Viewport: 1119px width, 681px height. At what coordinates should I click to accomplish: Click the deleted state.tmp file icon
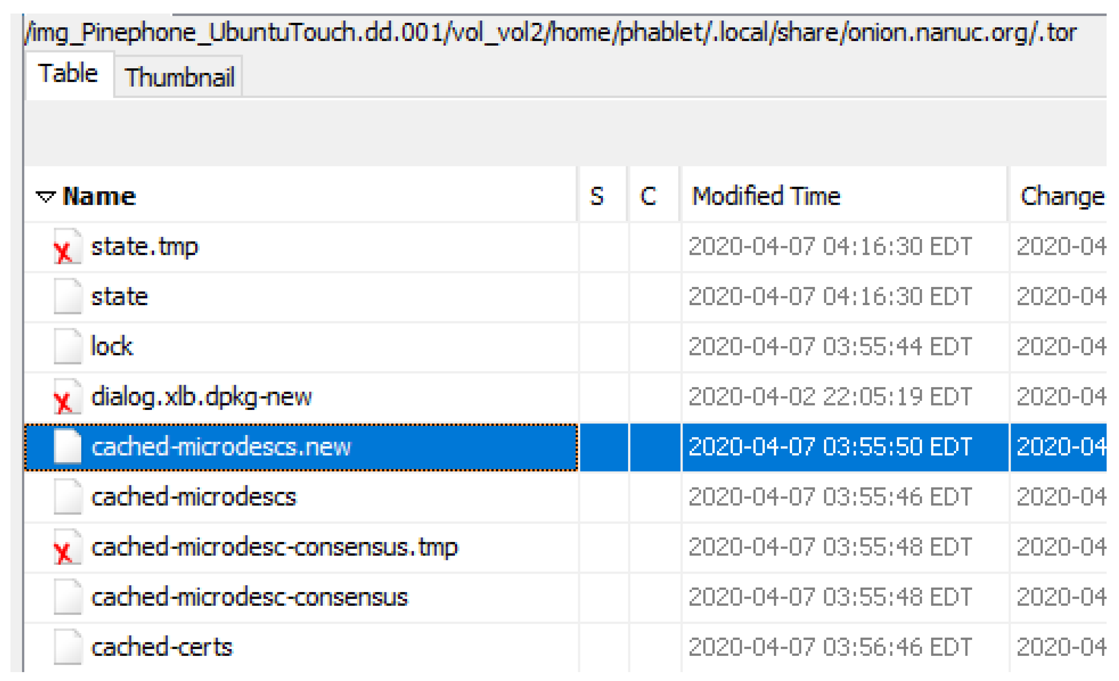tap(68, 247)
